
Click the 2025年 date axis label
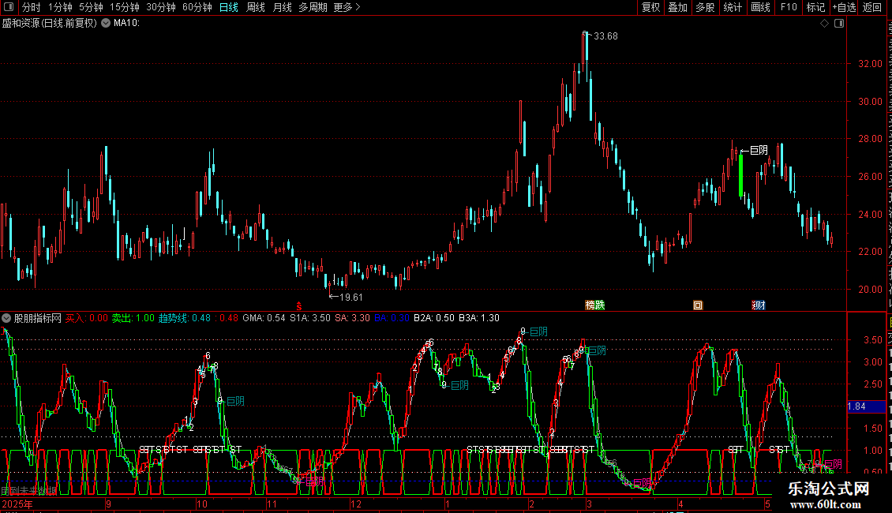17,504
